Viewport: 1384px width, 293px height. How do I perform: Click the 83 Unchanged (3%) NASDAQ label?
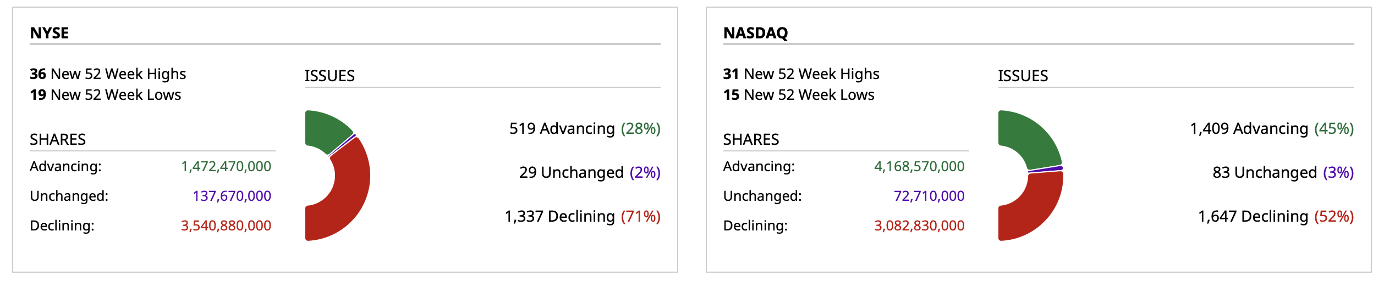[1283, 172]
